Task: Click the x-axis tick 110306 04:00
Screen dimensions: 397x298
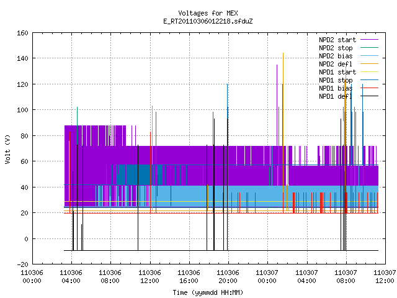Action: click(x=71, y=277)
